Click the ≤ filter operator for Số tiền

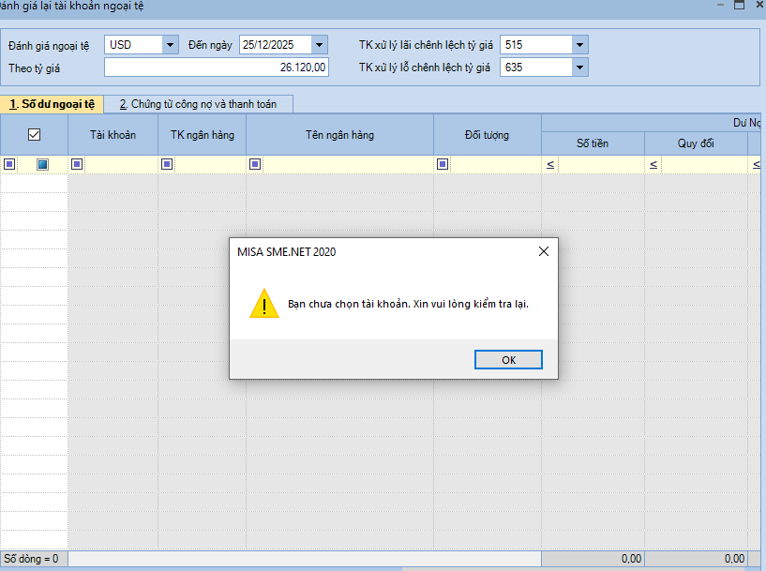coord(550,165)
